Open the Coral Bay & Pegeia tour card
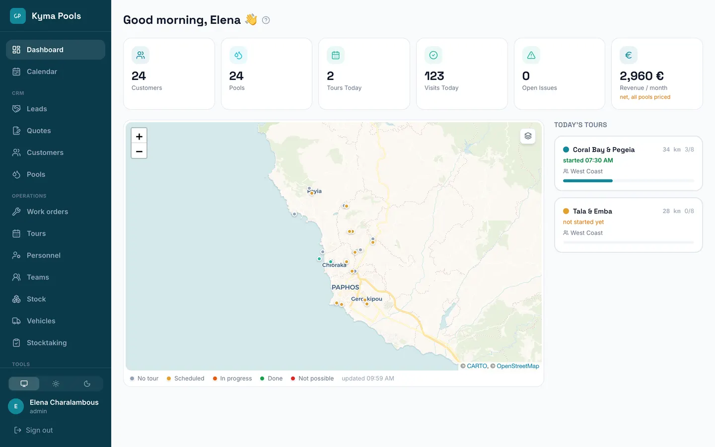The height and width of the screenshot is (447, 715). click(x=629, y=163)
